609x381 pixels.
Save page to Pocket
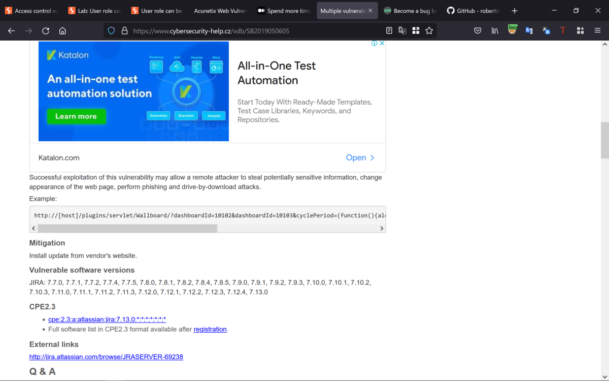click(478, 31)
